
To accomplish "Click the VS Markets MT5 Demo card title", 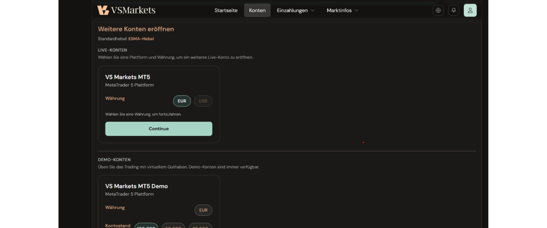I will click(136, 186).
